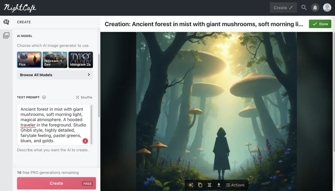The image size is (335, 191).
Task: Click the evolve DNA icon
Action: pyautogui.click(x=209, y=185)
